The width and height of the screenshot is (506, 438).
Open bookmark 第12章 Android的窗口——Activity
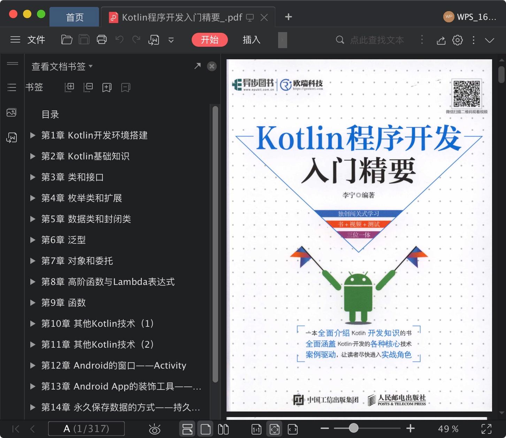point(114,365)
